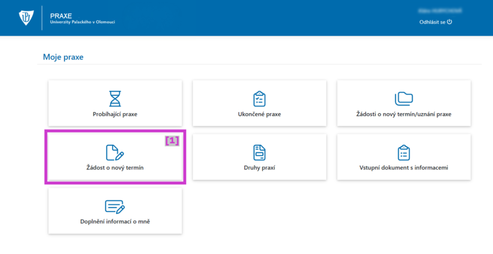Click the power icon beside Odhlásit se

(449, 22)
